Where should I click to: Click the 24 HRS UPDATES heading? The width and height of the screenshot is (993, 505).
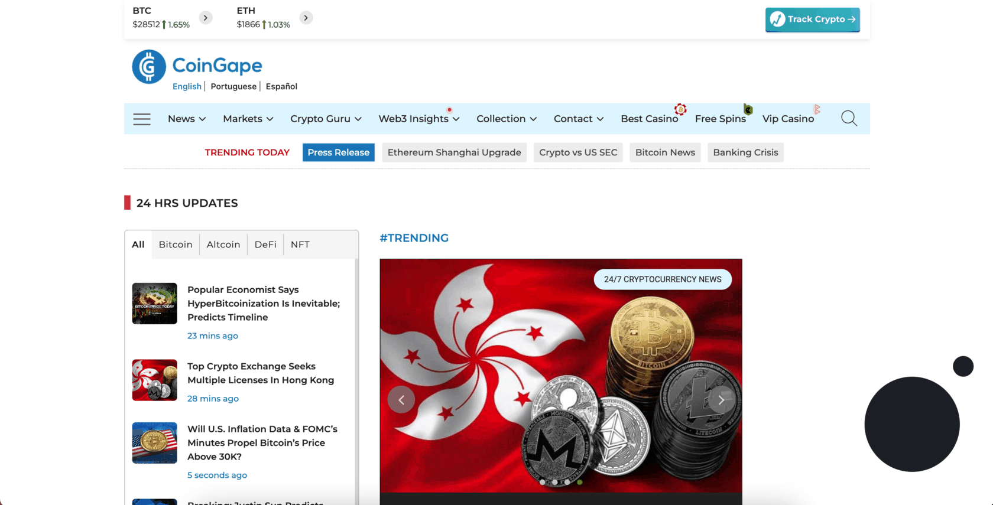(x=187, y=203)
